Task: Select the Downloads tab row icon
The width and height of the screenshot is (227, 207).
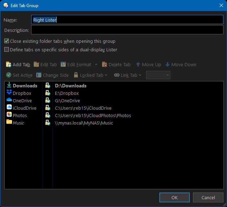Action: coord(9,85)
